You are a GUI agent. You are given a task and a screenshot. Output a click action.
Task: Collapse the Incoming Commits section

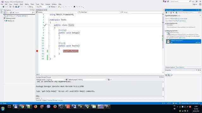click(x=166, y=24)
